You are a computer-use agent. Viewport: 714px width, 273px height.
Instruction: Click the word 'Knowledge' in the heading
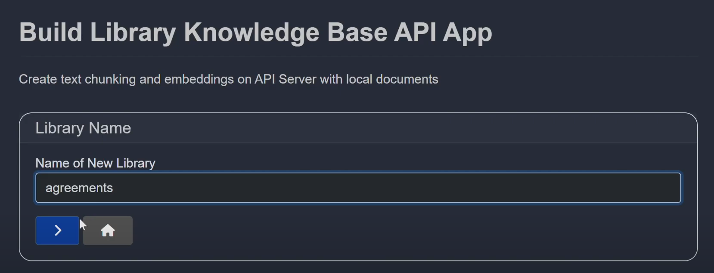[x=251, y=33]
